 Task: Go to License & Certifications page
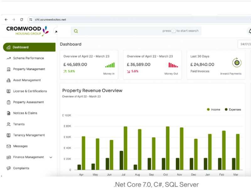(x=30, y=91)
